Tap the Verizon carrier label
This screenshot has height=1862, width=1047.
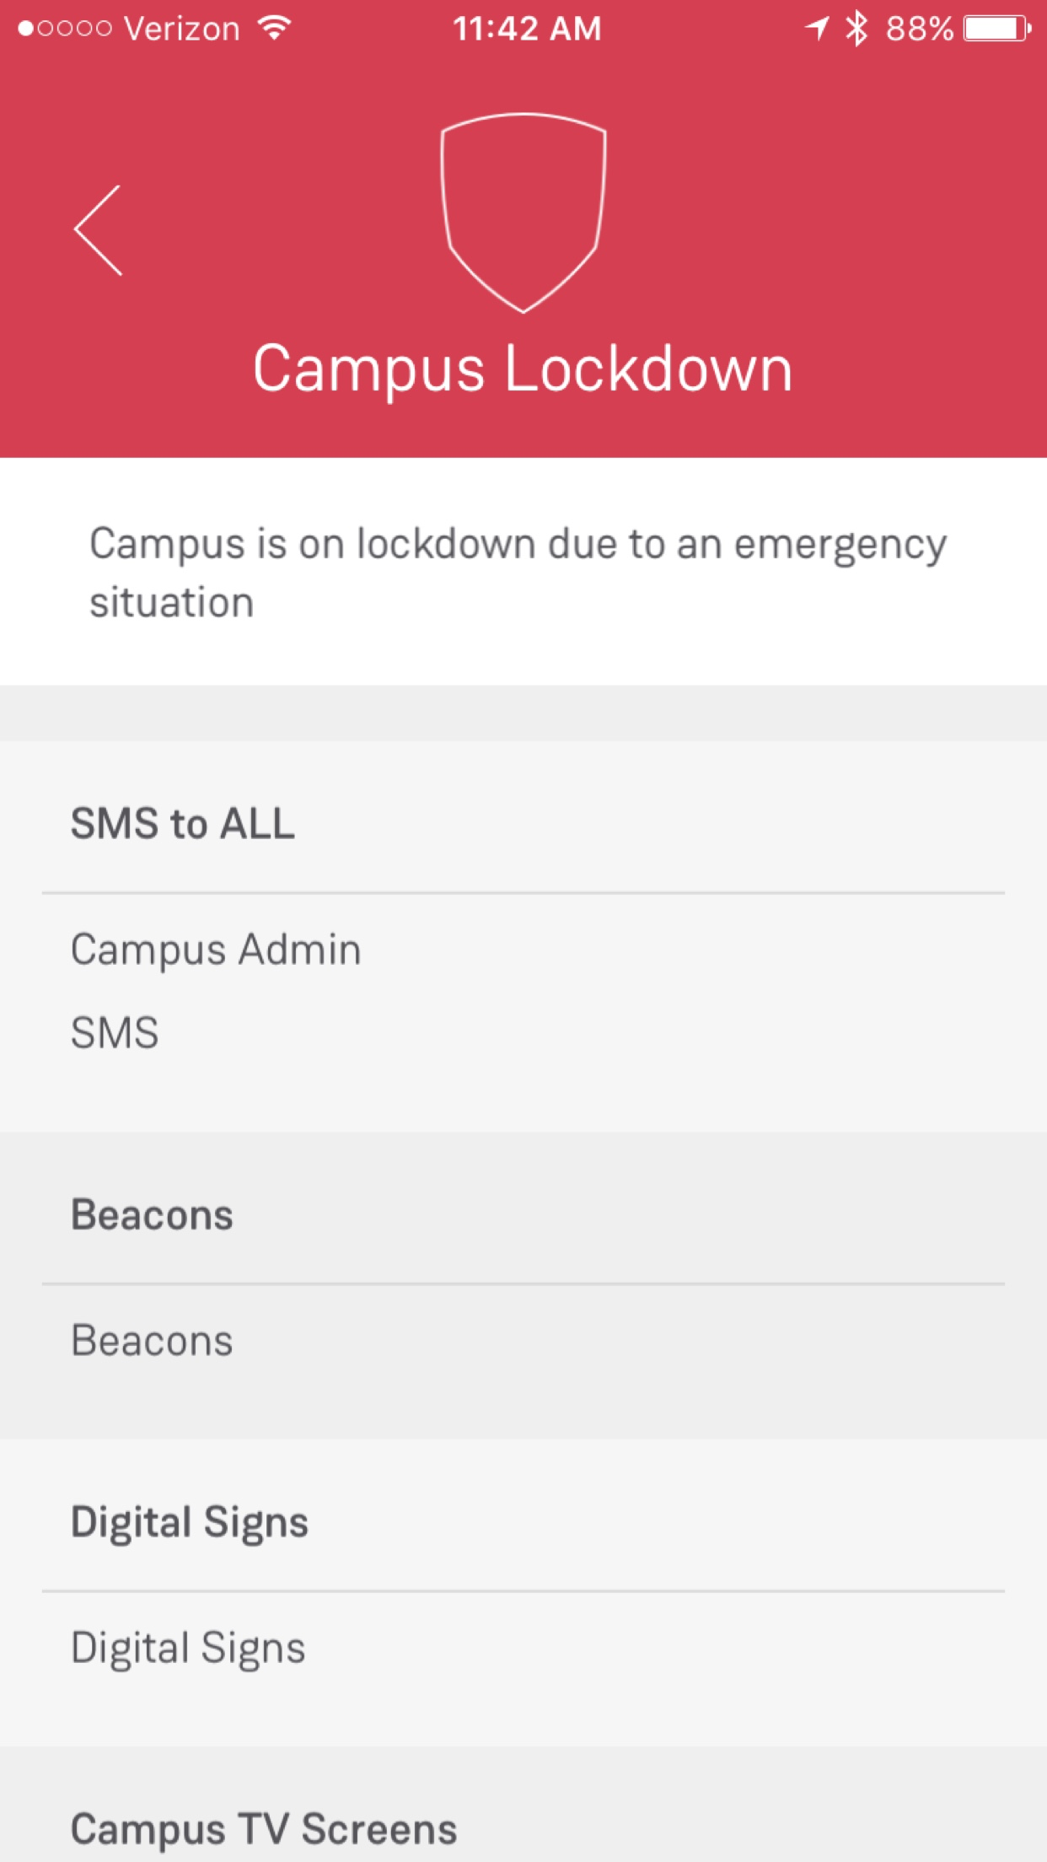pyautogui.click(x=182, y=29)
